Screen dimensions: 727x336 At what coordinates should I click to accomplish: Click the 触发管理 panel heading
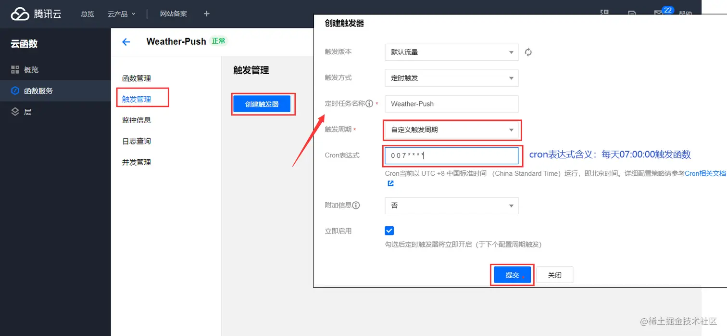(251, 70)
